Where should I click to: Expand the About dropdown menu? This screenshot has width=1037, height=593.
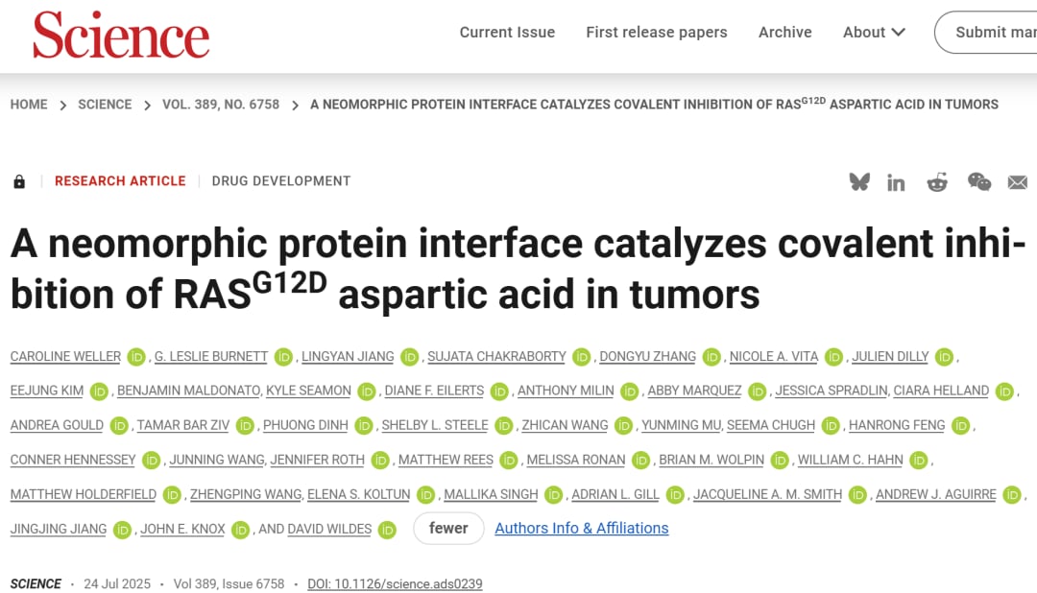874,33
